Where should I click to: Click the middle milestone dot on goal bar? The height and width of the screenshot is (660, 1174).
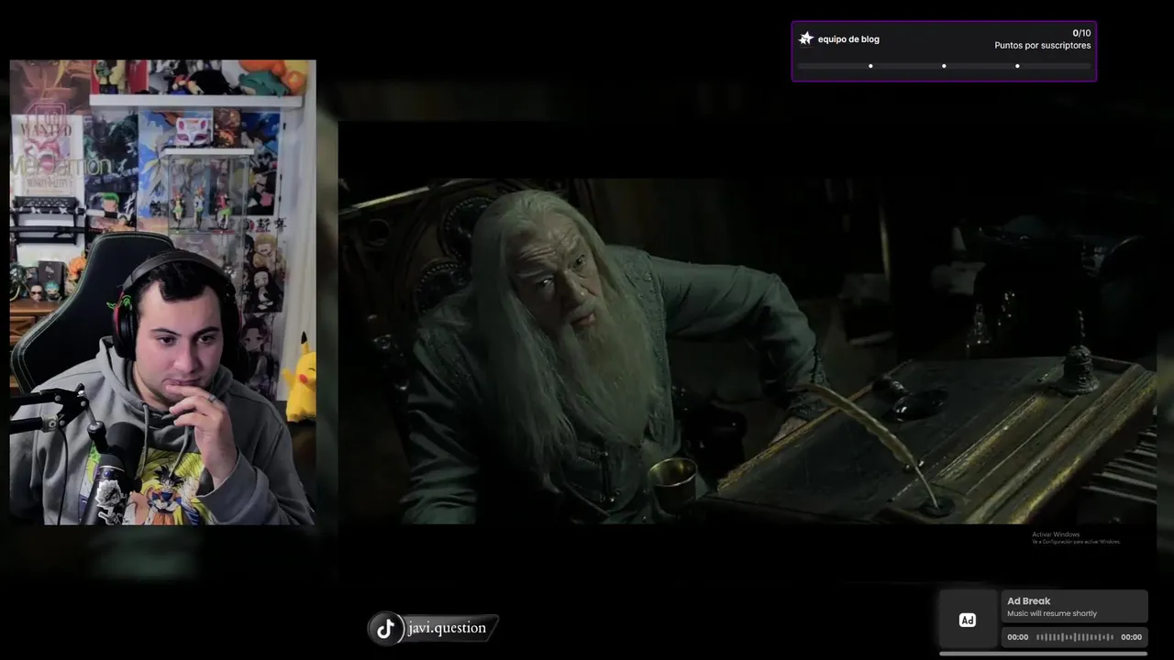click(944, 66)
